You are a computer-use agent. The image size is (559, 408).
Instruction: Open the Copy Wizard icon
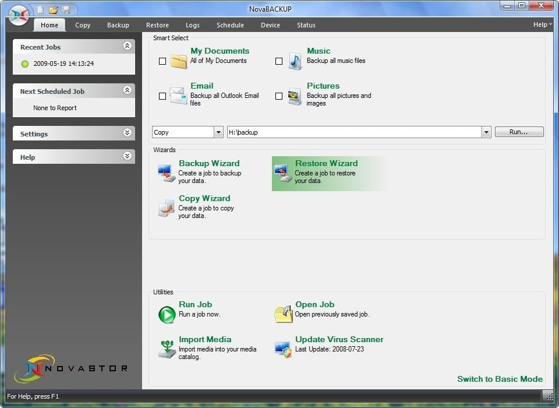coord(167,208)
